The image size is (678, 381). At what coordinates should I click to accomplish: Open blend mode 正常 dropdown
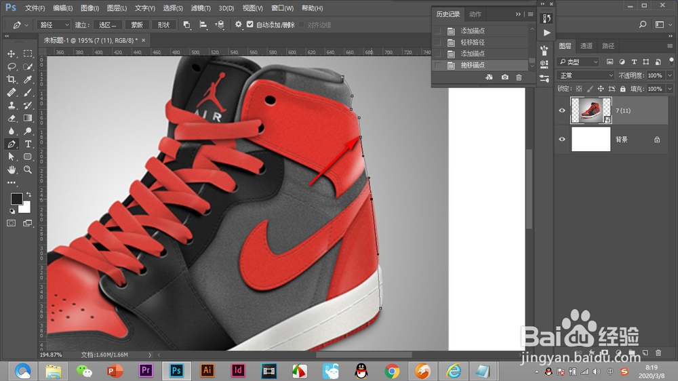tap(586, 75)
